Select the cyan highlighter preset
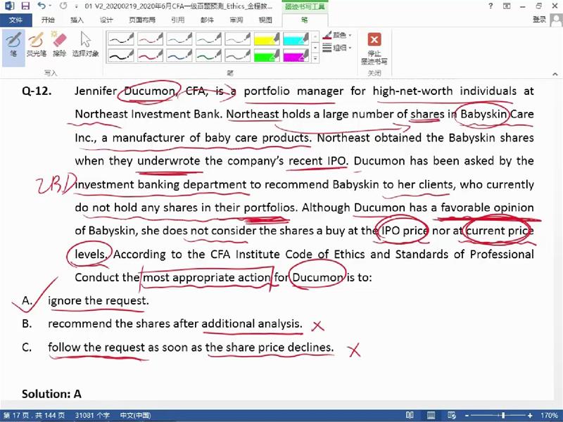The image size is (563, 422). [x=296, y=39]
